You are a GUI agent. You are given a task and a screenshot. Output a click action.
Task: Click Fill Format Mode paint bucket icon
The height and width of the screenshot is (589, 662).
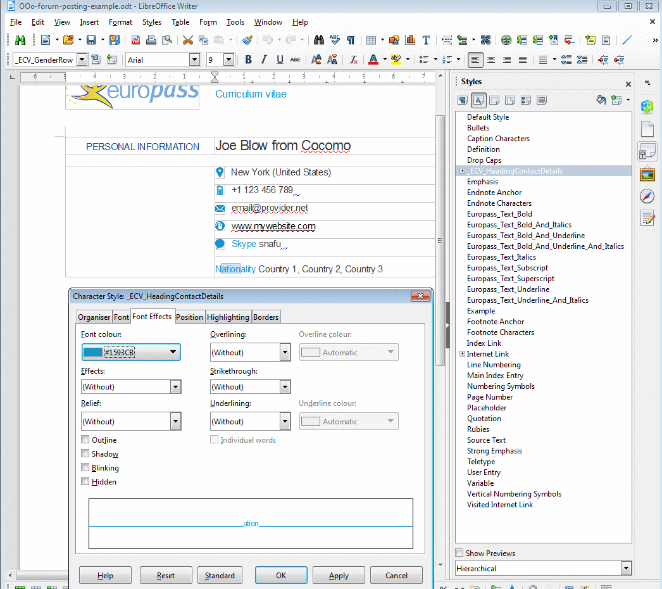point(601,100)
